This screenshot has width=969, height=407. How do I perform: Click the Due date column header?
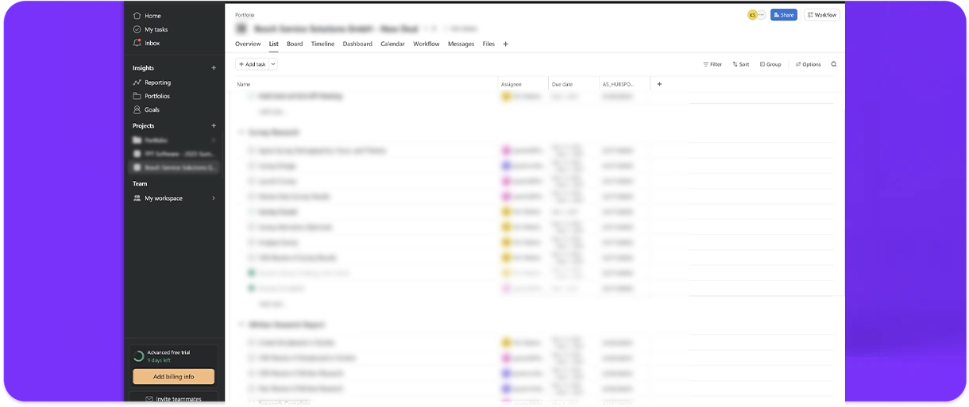[x=562, y=84]
